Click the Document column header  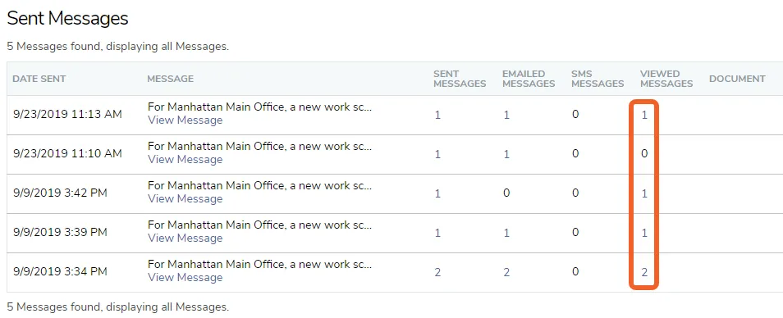click(737, 79)
